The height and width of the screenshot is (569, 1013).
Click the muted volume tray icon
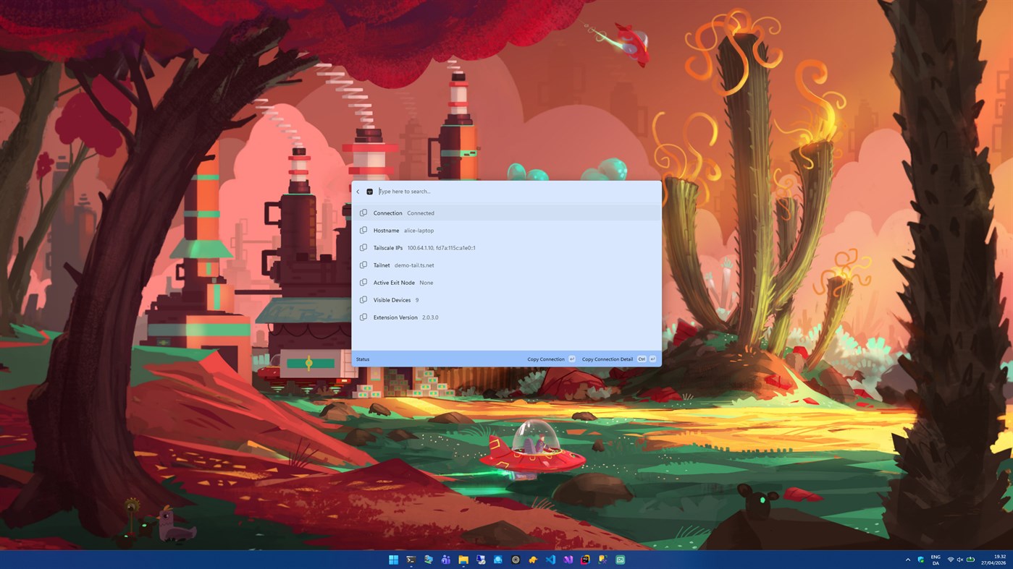pyautogui.click(x=960, y=560)
